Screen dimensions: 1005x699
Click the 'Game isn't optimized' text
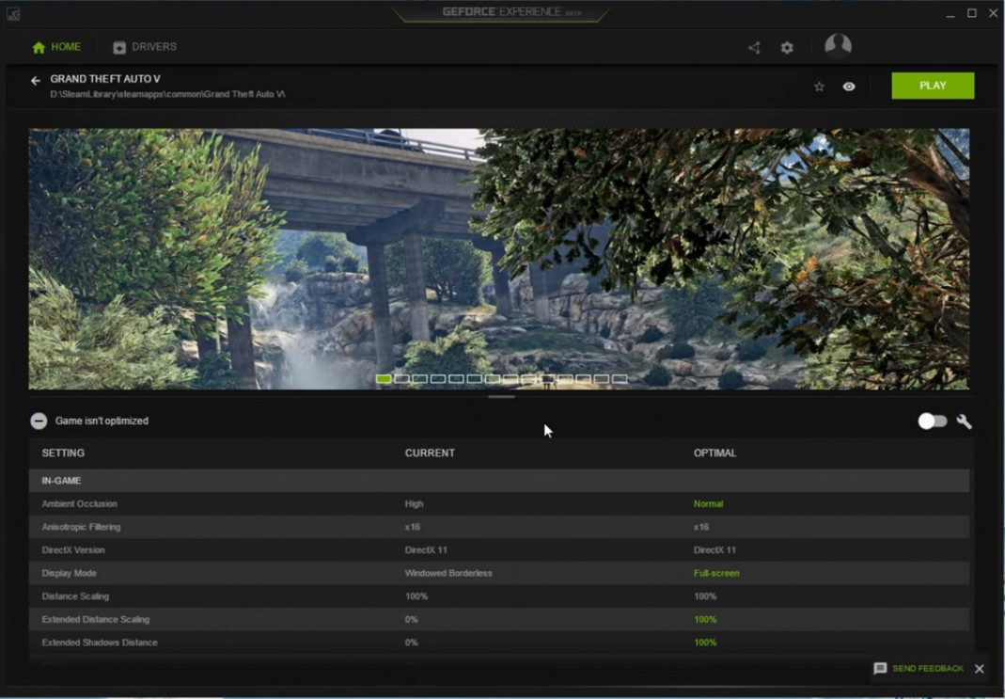[x=102, y=421]
